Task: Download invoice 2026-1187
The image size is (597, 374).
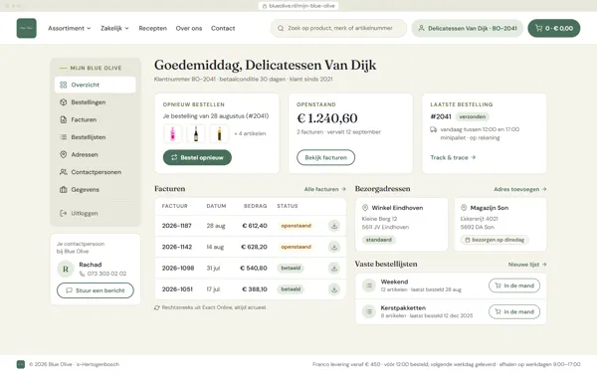Action: pyautogui.click(x=334, y=226)
